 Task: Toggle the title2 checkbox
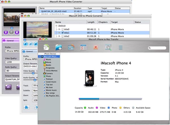pos(62,36)
